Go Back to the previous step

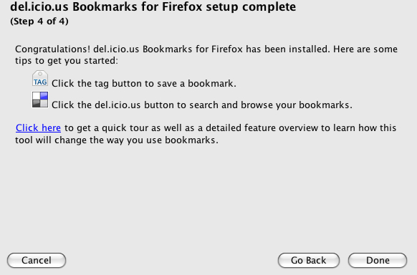coord(309,260)
